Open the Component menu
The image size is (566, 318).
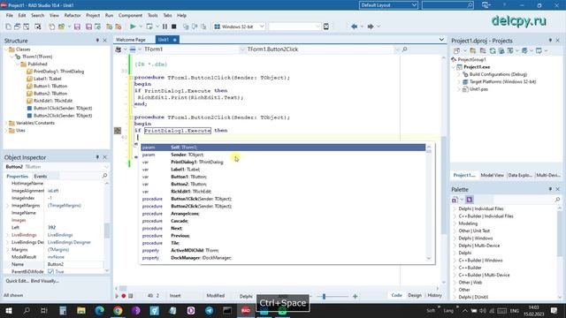(x=130, y=16)
